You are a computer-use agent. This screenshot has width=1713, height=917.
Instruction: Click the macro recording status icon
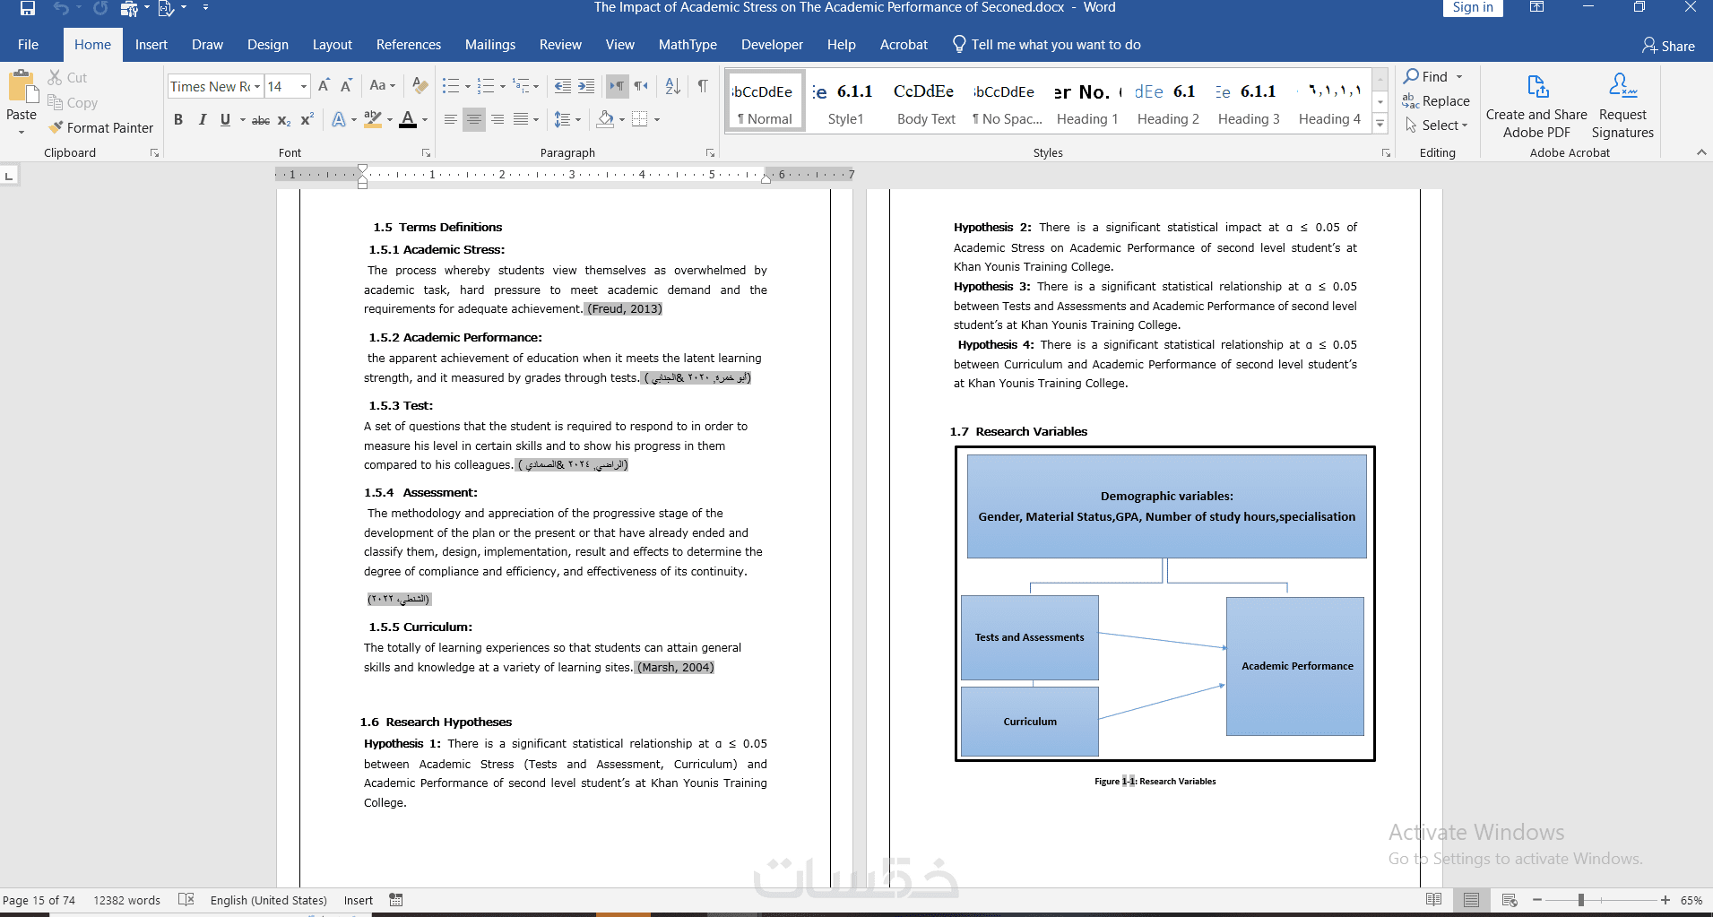pos(396,900)
